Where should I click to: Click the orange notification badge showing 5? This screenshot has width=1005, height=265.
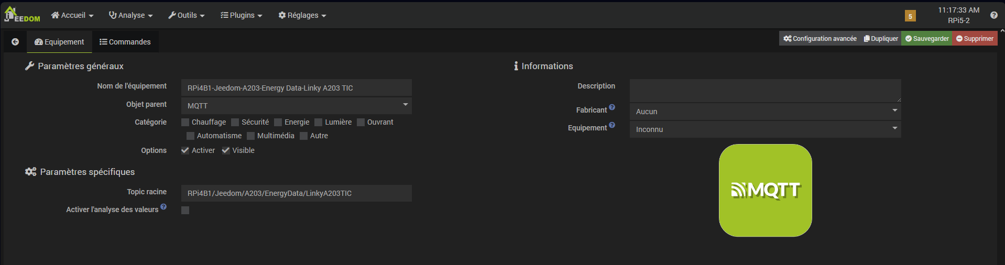point(910,16)
